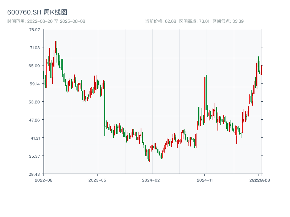Select the 2023-05 date axis label
Image resolution: width=290 pixels, height=217 pixels.
tap(98, 180)
